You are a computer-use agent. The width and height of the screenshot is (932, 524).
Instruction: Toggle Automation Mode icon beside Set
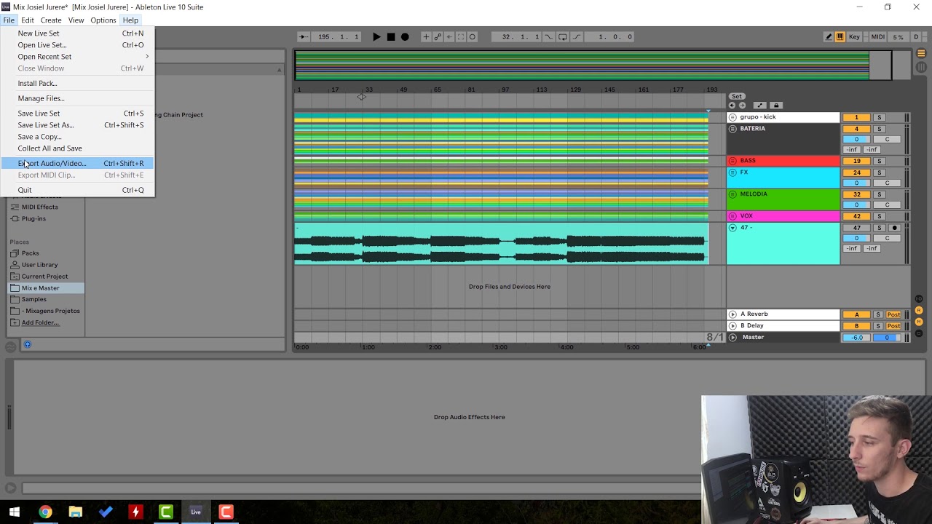(x=759, y=106)
